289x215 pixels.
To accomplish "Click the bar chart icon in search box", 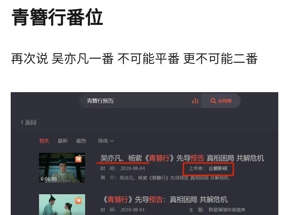I will coord(195,100).
